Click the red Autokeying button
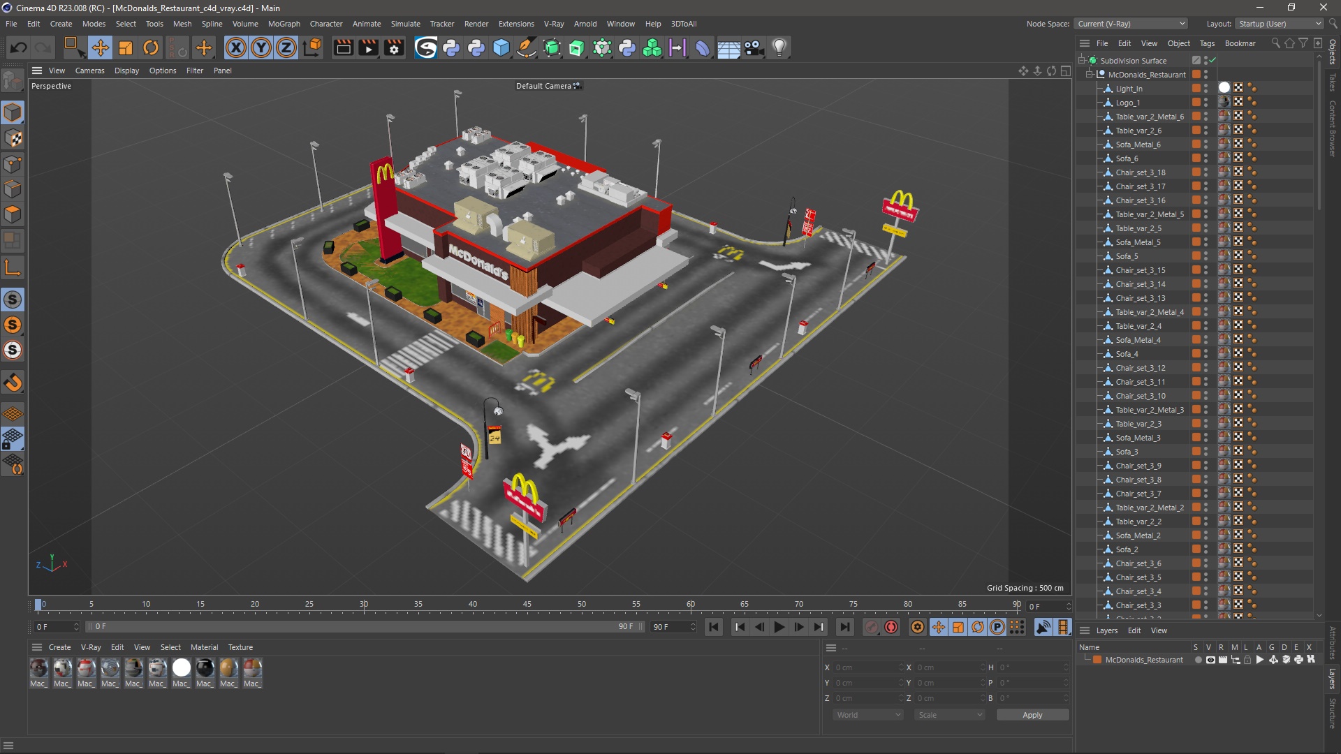1341x754 pixels. [x=891, y=627]
